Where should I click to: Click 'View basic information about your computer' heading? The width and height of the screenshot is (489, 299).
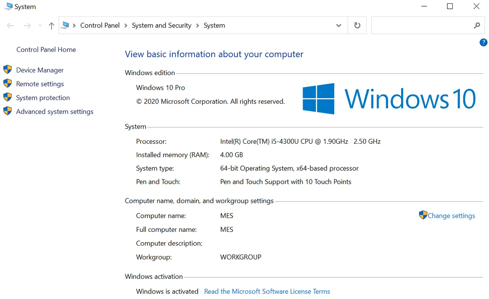click(x=214, y=54)
